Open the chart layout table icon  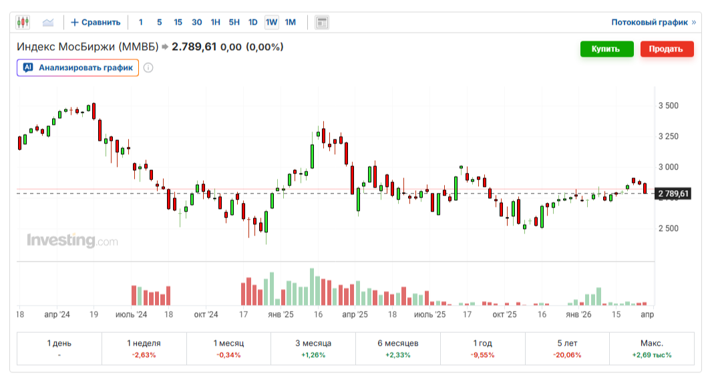click(322, 22)
